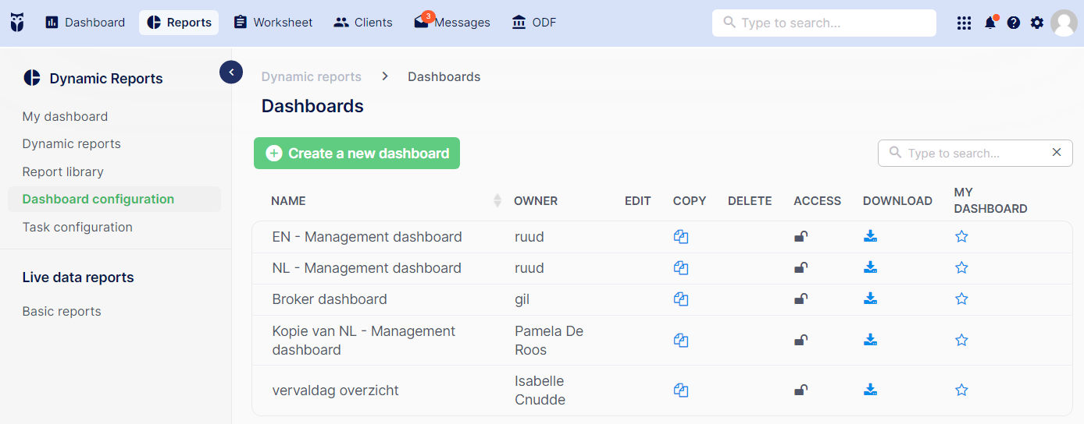
Task: Click the 'vervaldag overzicht' name
Action: pos(335,390)
